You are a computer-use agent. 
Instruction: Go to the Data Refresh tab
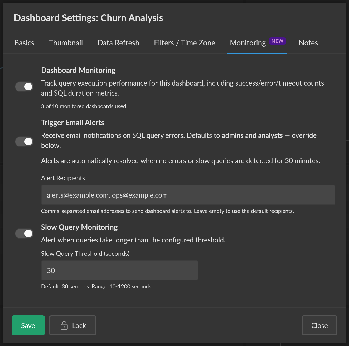(118, 43)
